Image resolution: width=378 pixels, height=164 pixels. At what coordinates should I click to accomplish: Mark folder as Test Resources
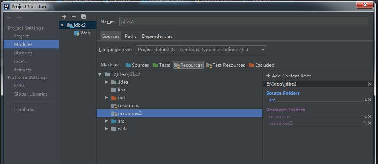(226, 65)
